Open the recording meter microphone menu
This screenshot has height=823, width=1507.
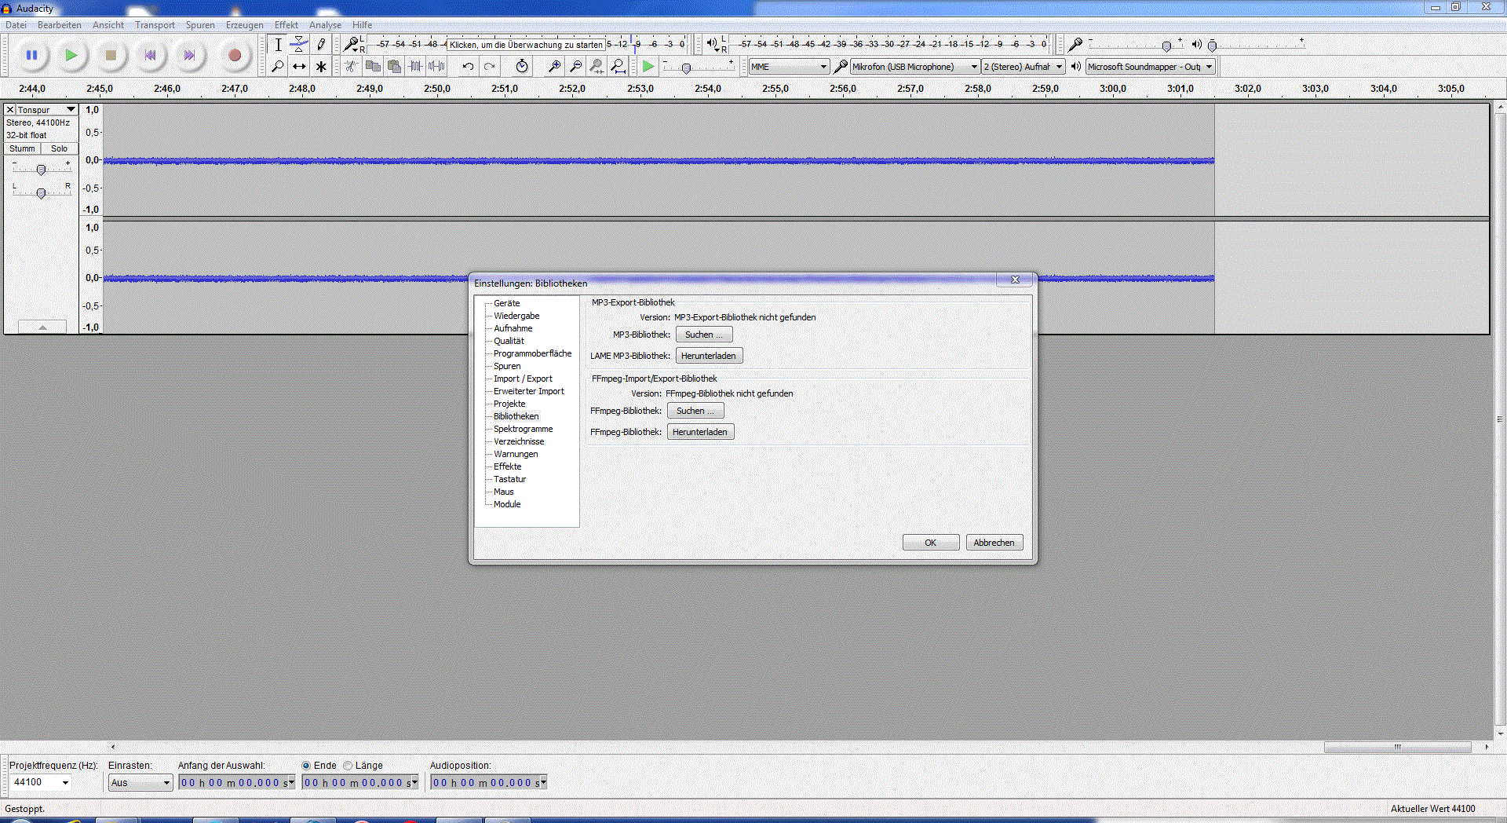pyautogui.click(x=353, y=45)
